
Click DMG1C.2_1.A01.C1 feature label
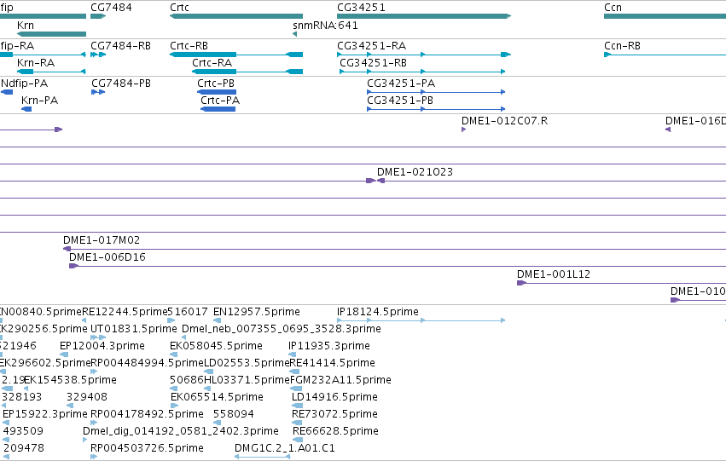pyautogui.click(x=285, y=448)
